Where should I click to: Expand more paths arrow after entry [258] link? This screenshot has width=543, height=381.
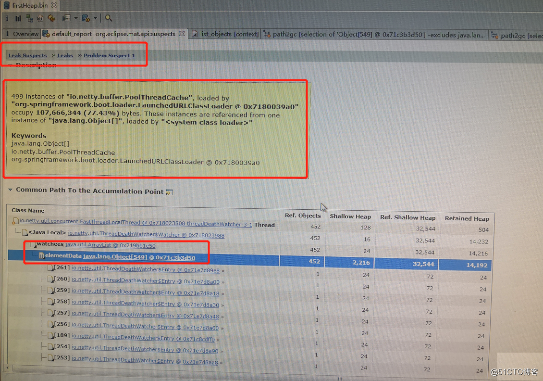pos(222,305)
